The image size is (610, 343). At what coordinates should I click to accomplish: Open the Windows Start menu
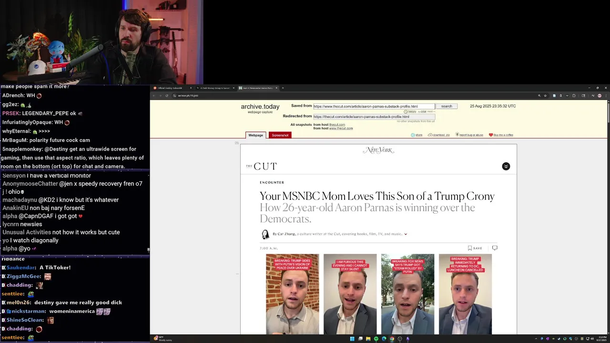(352, 339)
